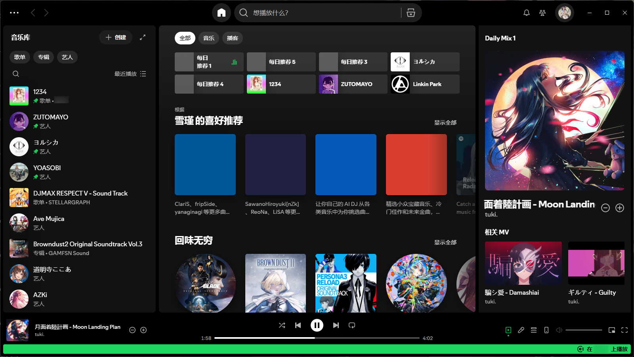Click 显示全部 next to 回味无穷

[445, 242]
